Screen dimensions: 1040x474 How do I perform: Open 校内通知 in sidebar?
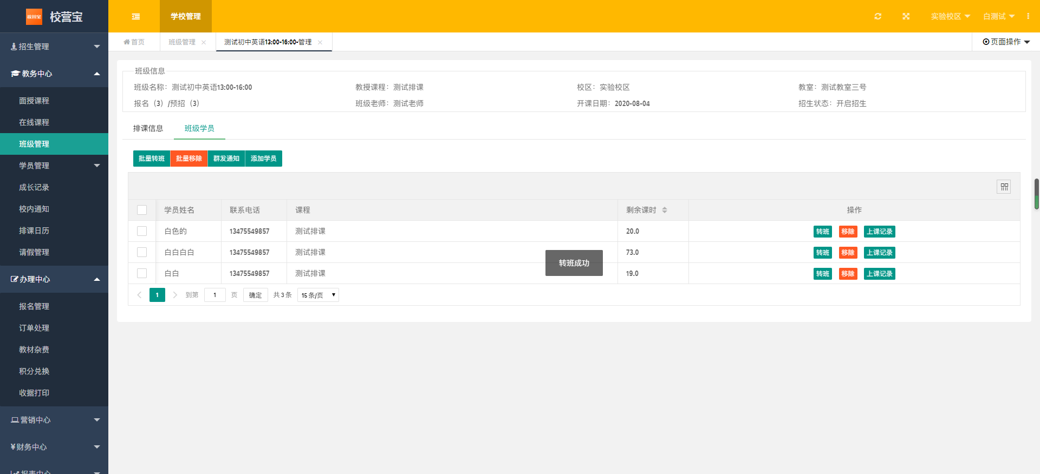(x=54, y=209)
